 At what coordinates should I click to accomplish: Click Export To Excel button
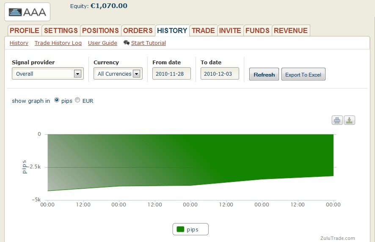(x=303, y=74)
